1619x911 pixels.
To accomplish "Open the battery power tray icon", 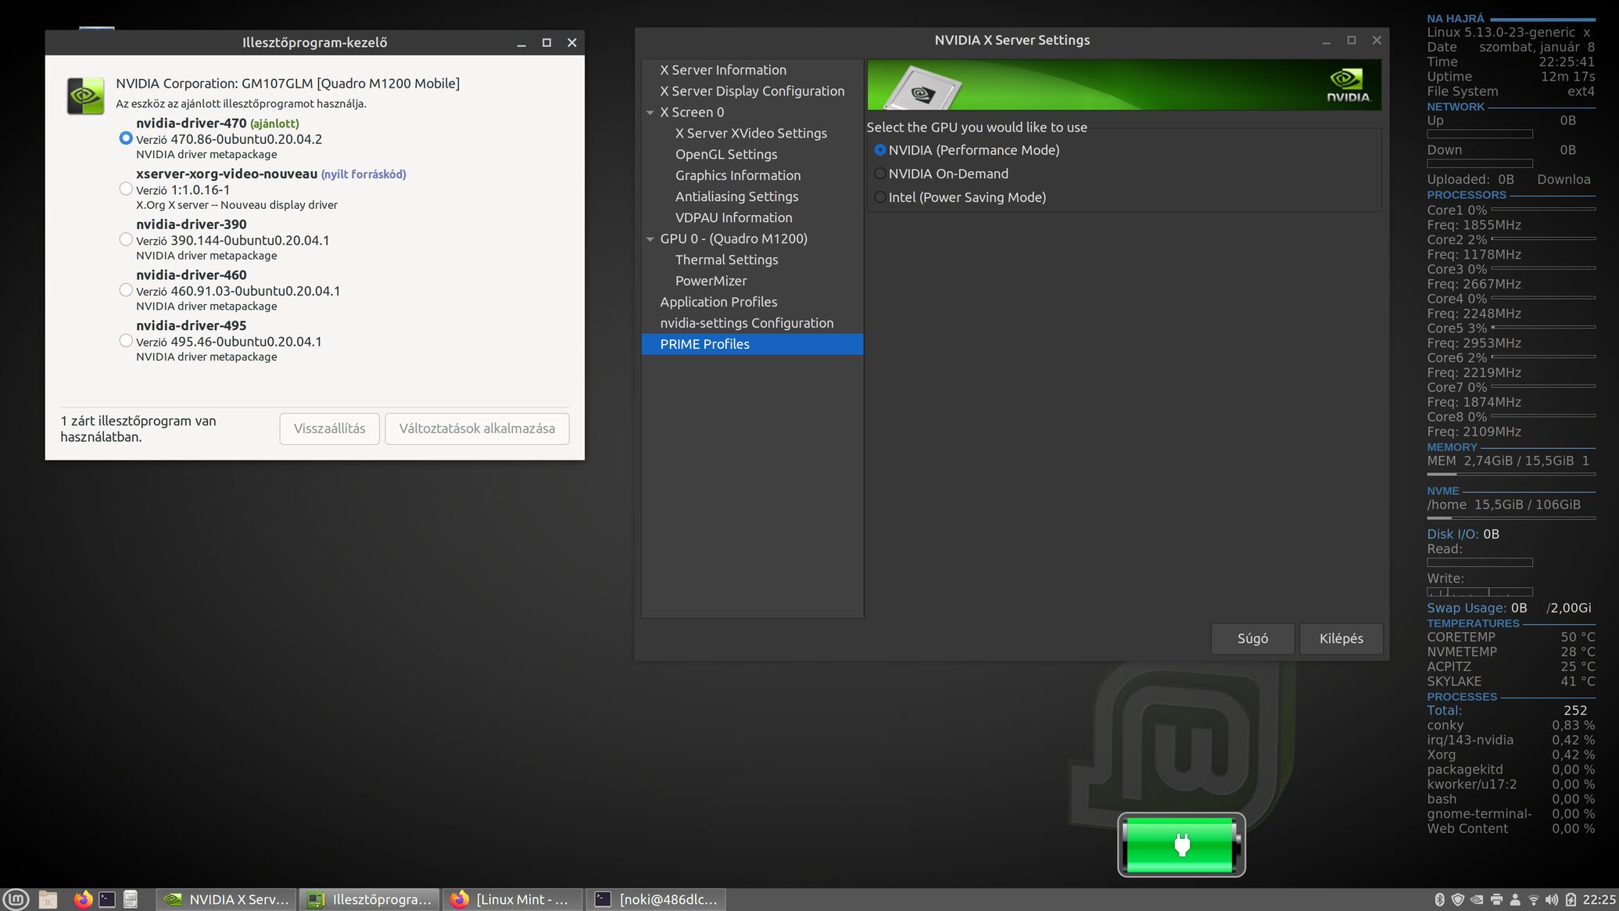I will pyautogui.click(x=1571, y=899).
